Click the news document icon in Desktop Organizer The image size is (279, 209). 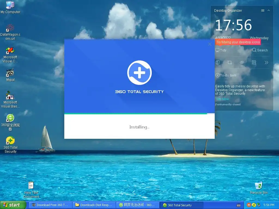tap(217, 62)
